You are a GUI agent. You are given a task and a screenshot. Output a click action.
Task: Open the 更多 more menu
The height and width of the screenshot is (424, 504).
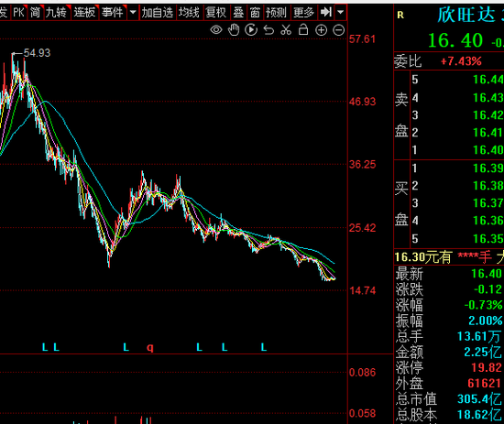303,13
